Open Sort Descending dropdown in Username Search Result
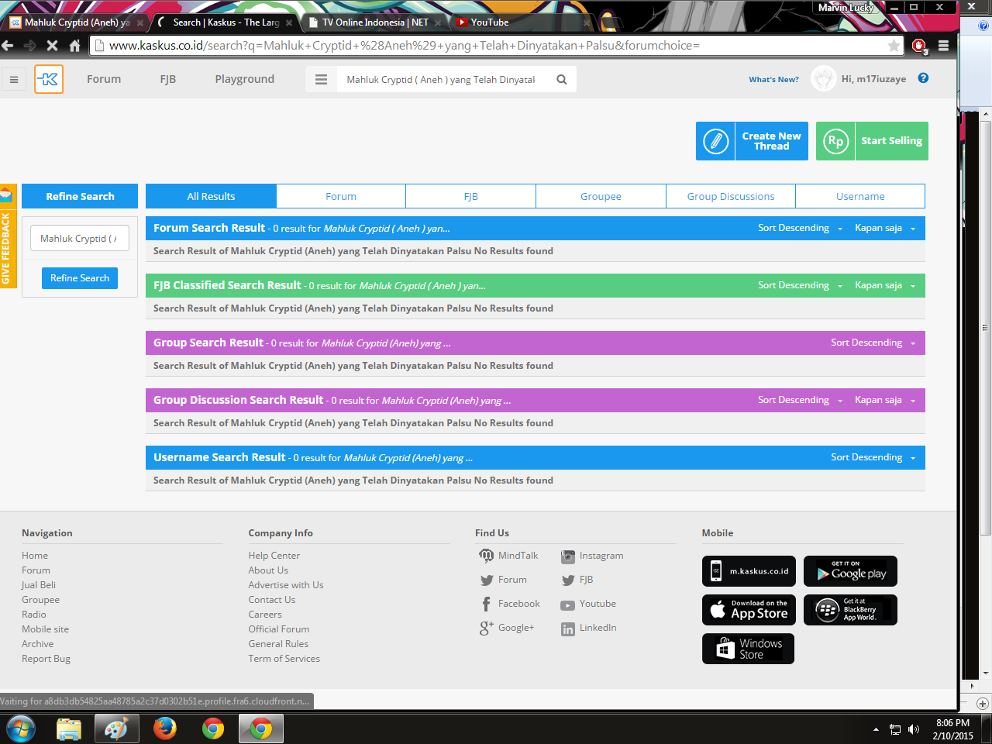The image size is (992, 744). click(x=873, y=457)
